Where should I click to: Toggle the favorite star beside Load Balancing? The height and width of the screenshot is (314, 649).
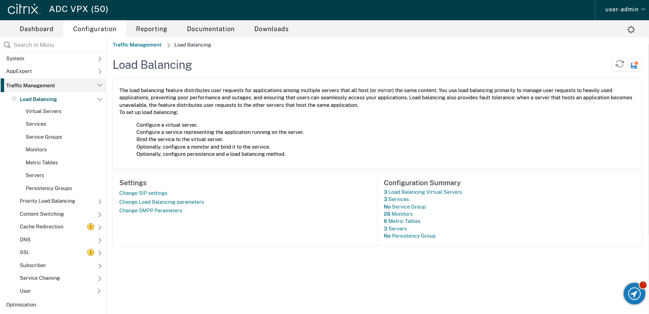pos(14,99)
